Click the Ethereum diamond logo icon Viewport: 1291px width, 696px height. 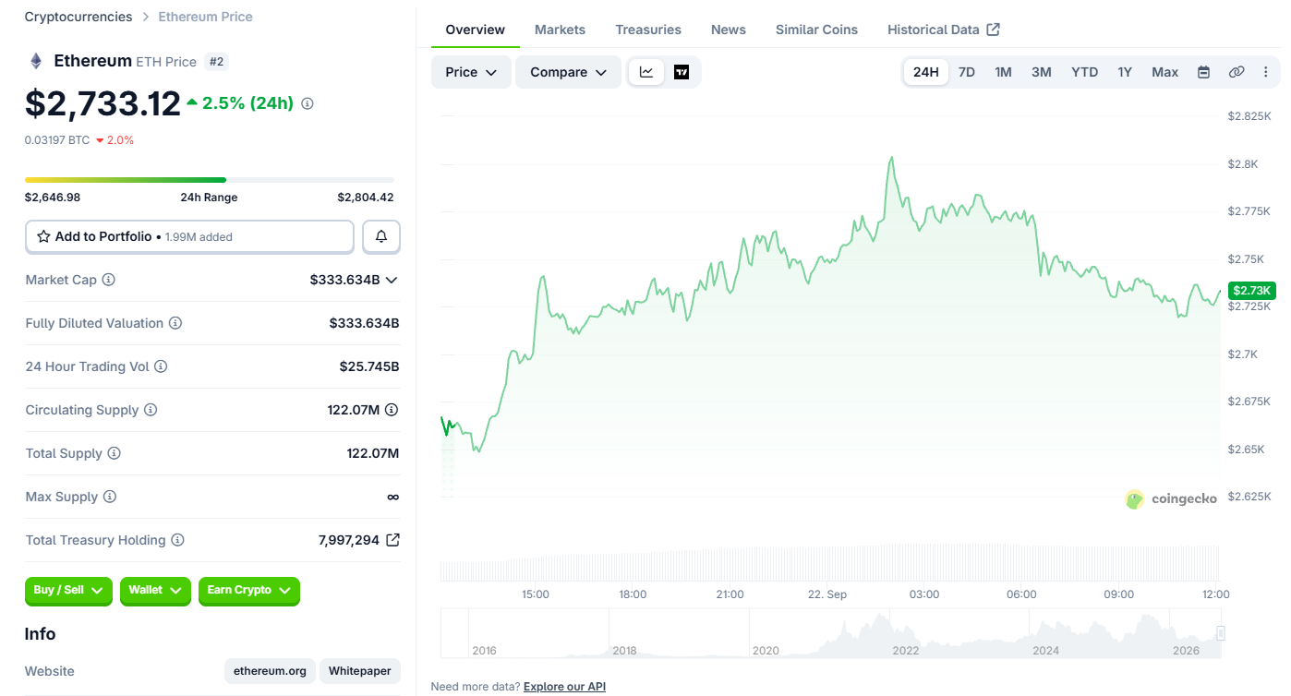coord(36,61)
